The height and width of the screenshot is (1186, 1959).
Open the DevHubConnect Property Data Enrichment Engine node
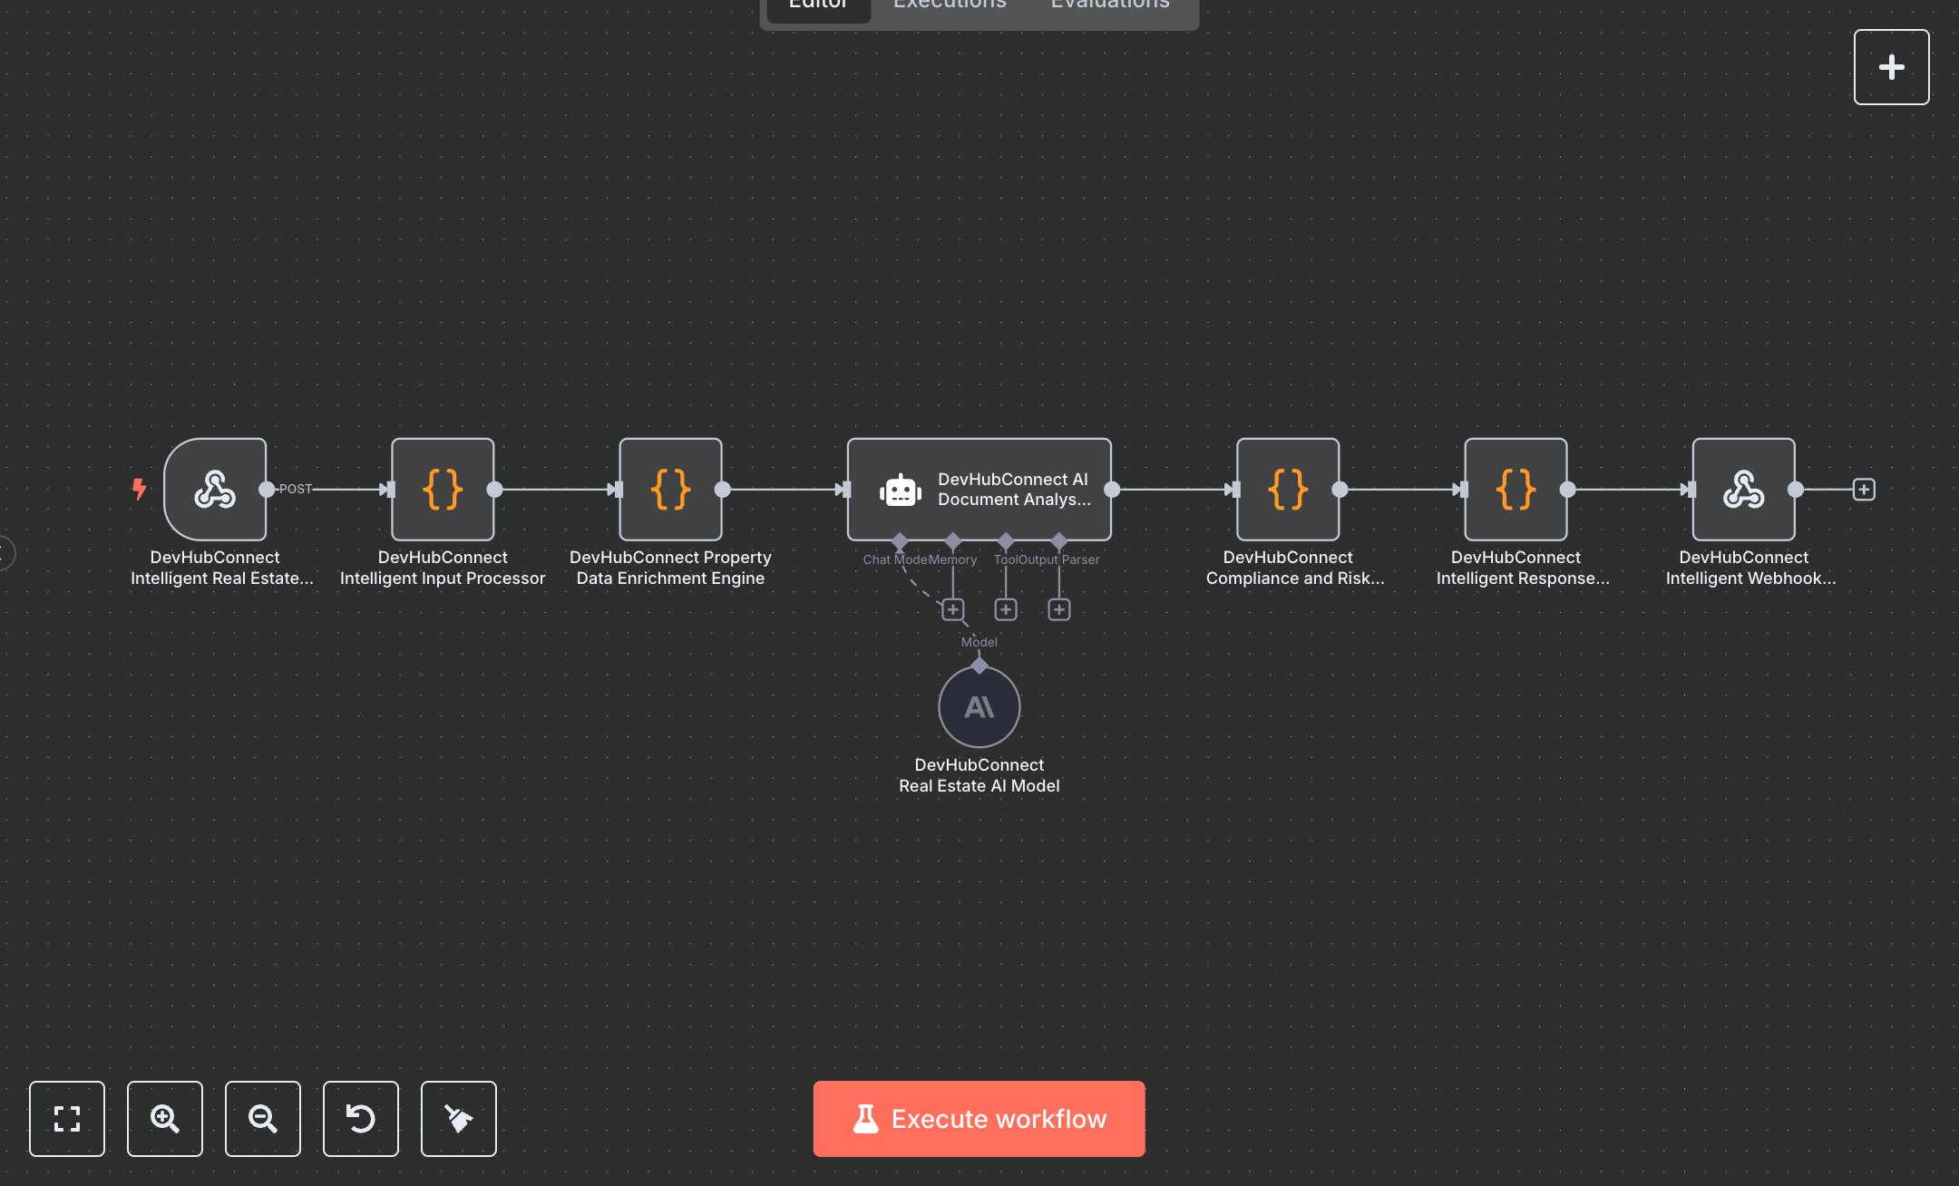tap(670, 490)
